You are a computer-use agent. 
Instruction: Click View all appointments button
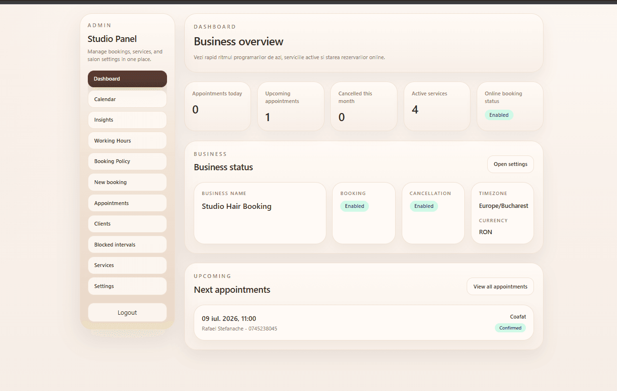pos(500,287)
